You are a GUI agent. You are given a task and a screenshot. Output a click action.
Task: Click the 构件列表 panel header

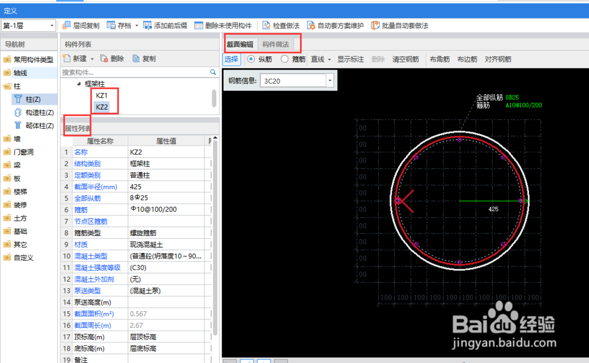click(x=78, y=44)
